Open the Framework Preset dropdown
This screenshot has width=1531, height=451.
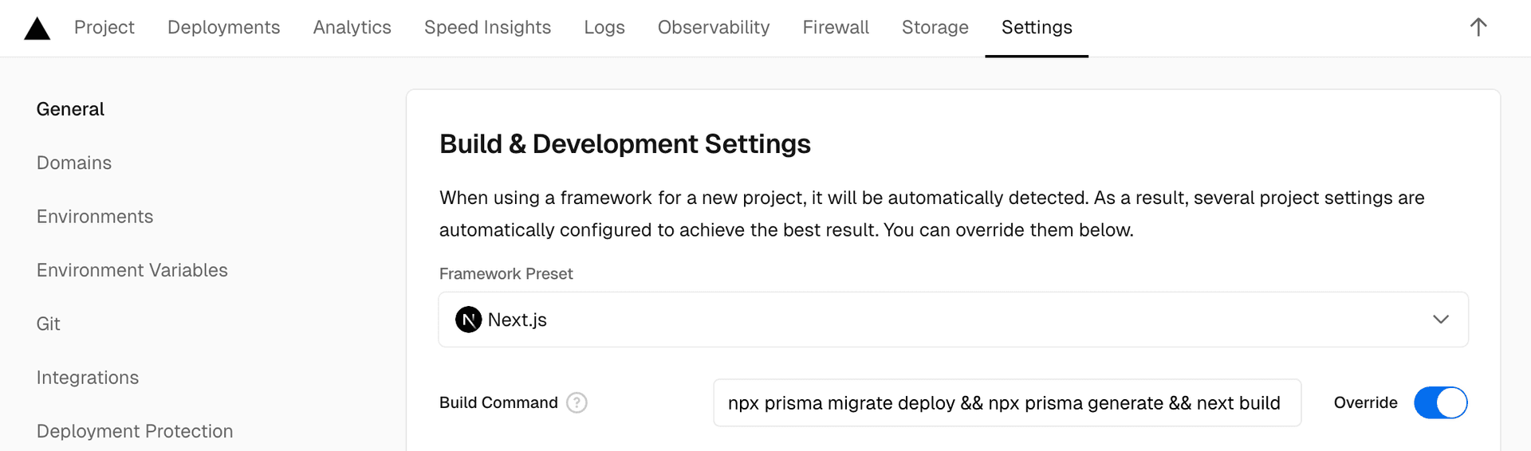coord(952,320)
